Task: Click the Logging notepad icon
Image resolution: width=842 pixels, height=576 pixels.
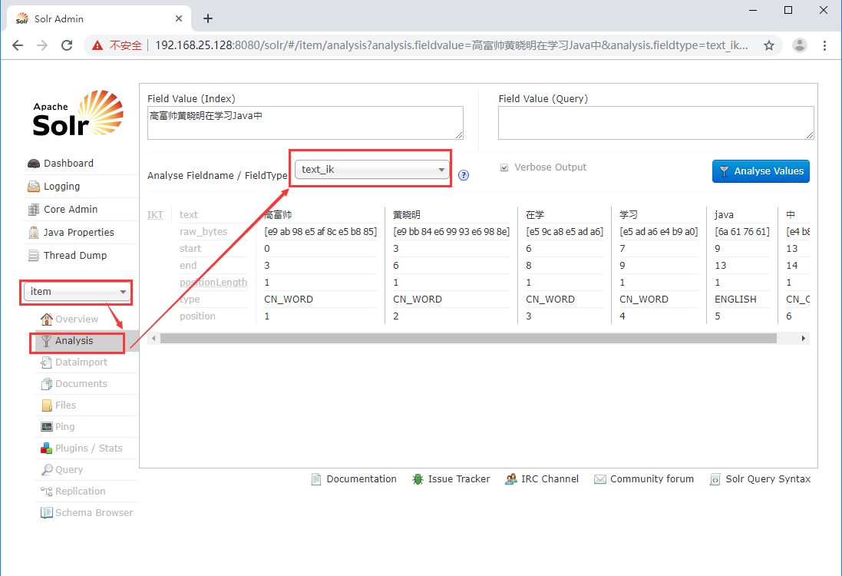Action: (33, 187)
